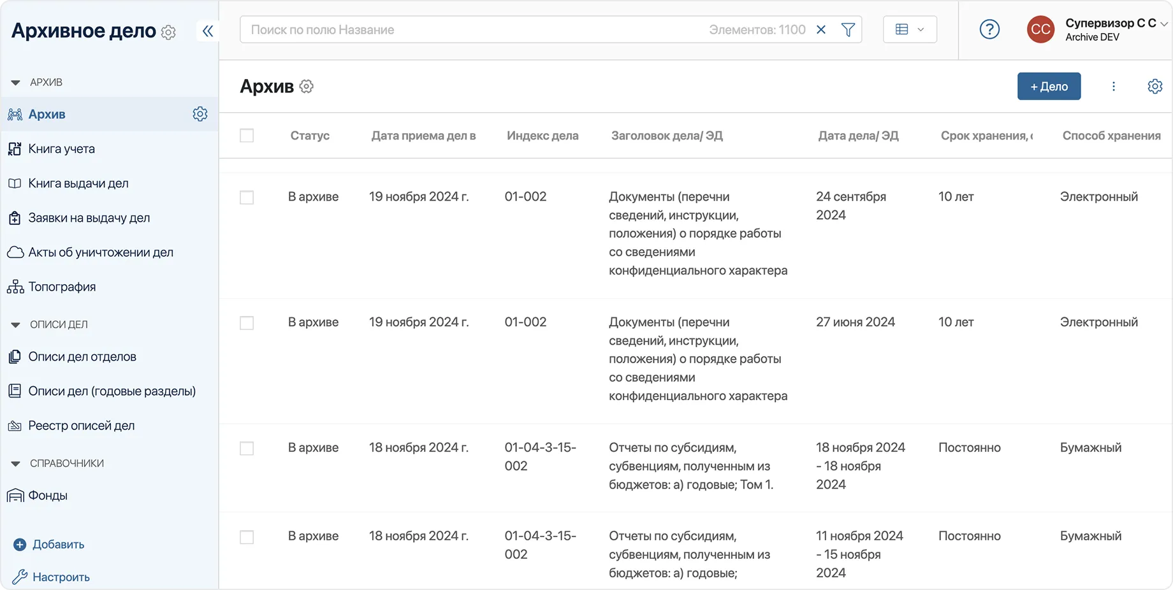Click the Добавить link in sidebar
Image resolution: width=1173 pixels, height=590 pixels.
tap(58, 545)
